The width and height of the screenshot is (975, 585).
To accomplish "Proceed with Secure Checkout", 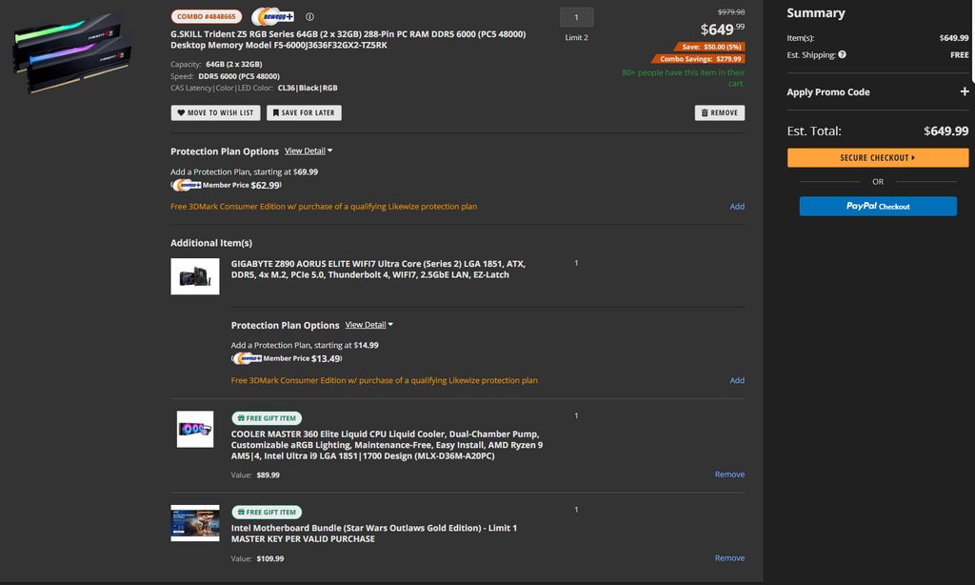I will pyautogui.click(x=877, y=157).
